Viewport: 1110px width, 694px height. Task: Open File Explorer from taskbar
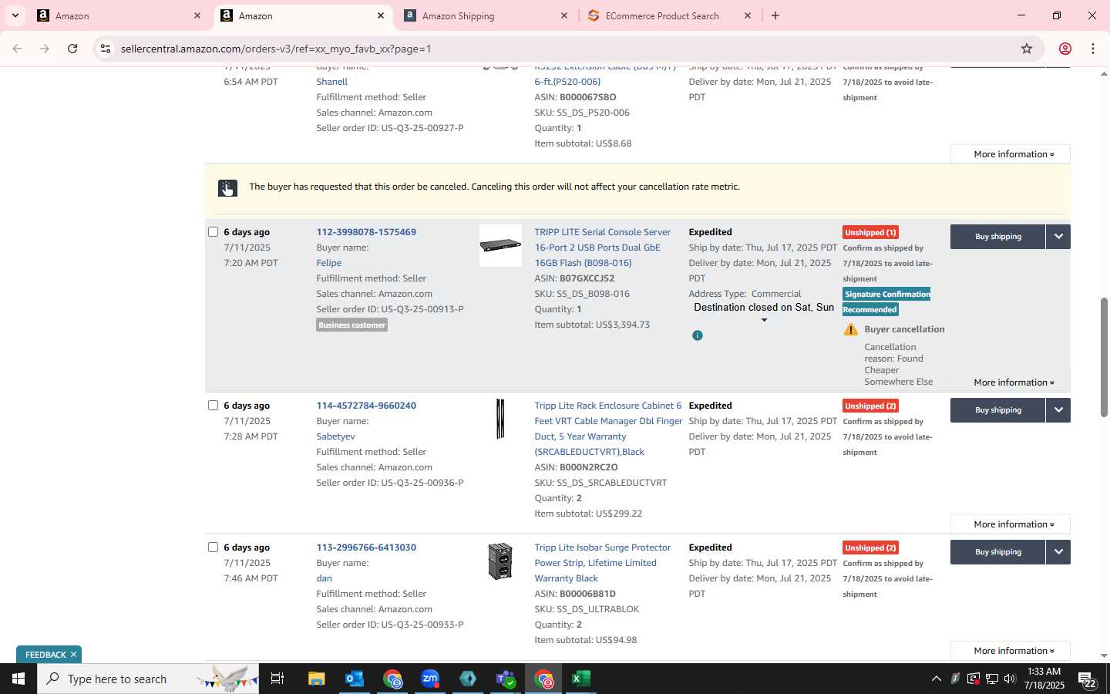pyautogui.click(x=317, y=679)
